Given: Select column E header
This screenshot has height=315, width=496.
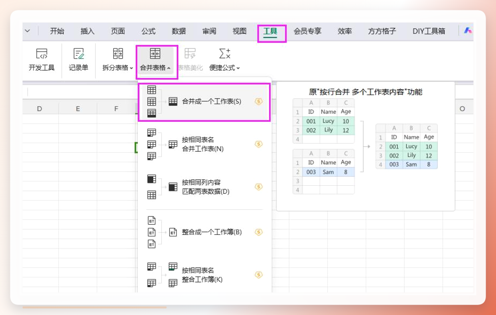Looking at the screenshot, I should (x=78, y=109).
